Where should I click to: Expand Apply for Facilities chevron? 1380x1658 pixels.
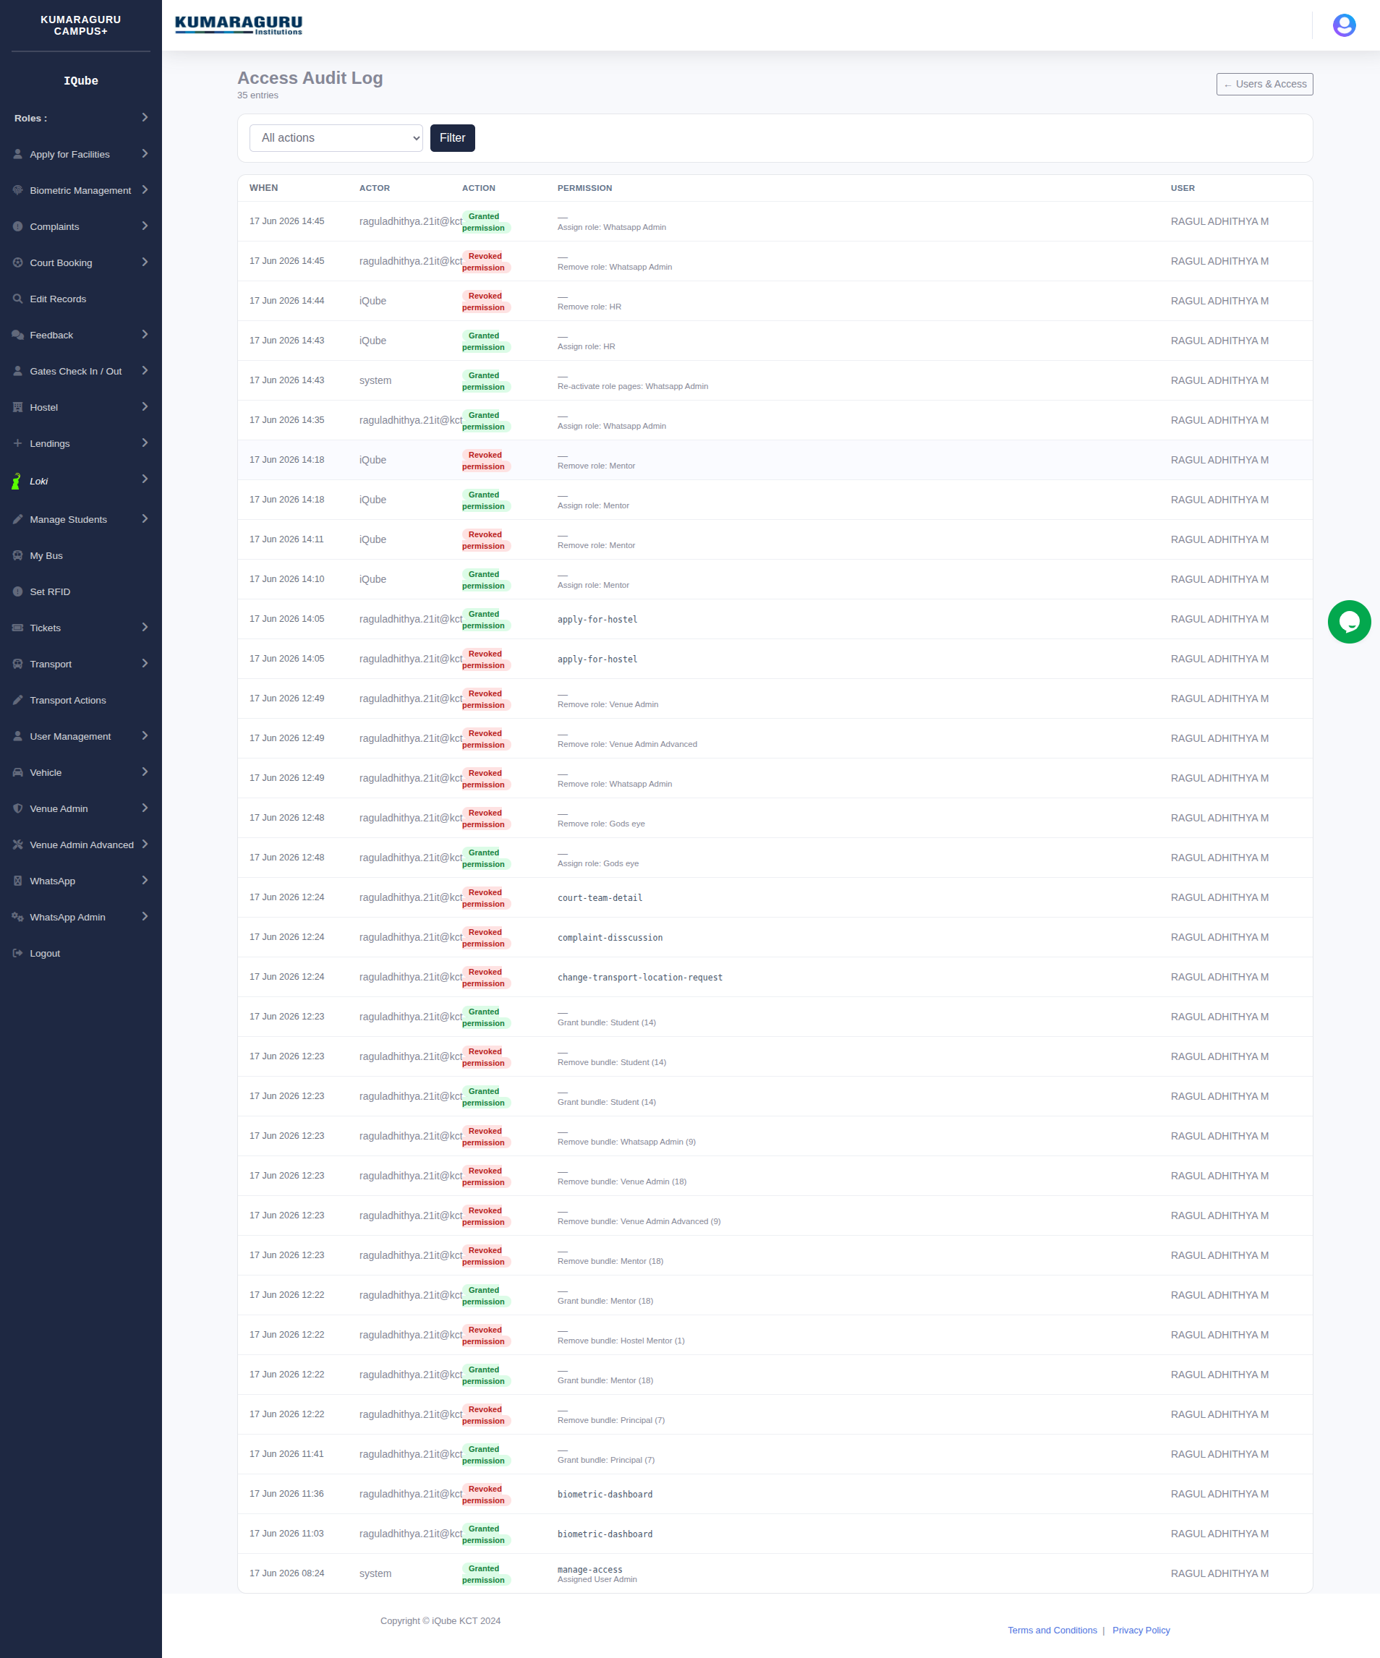(145, 154)
